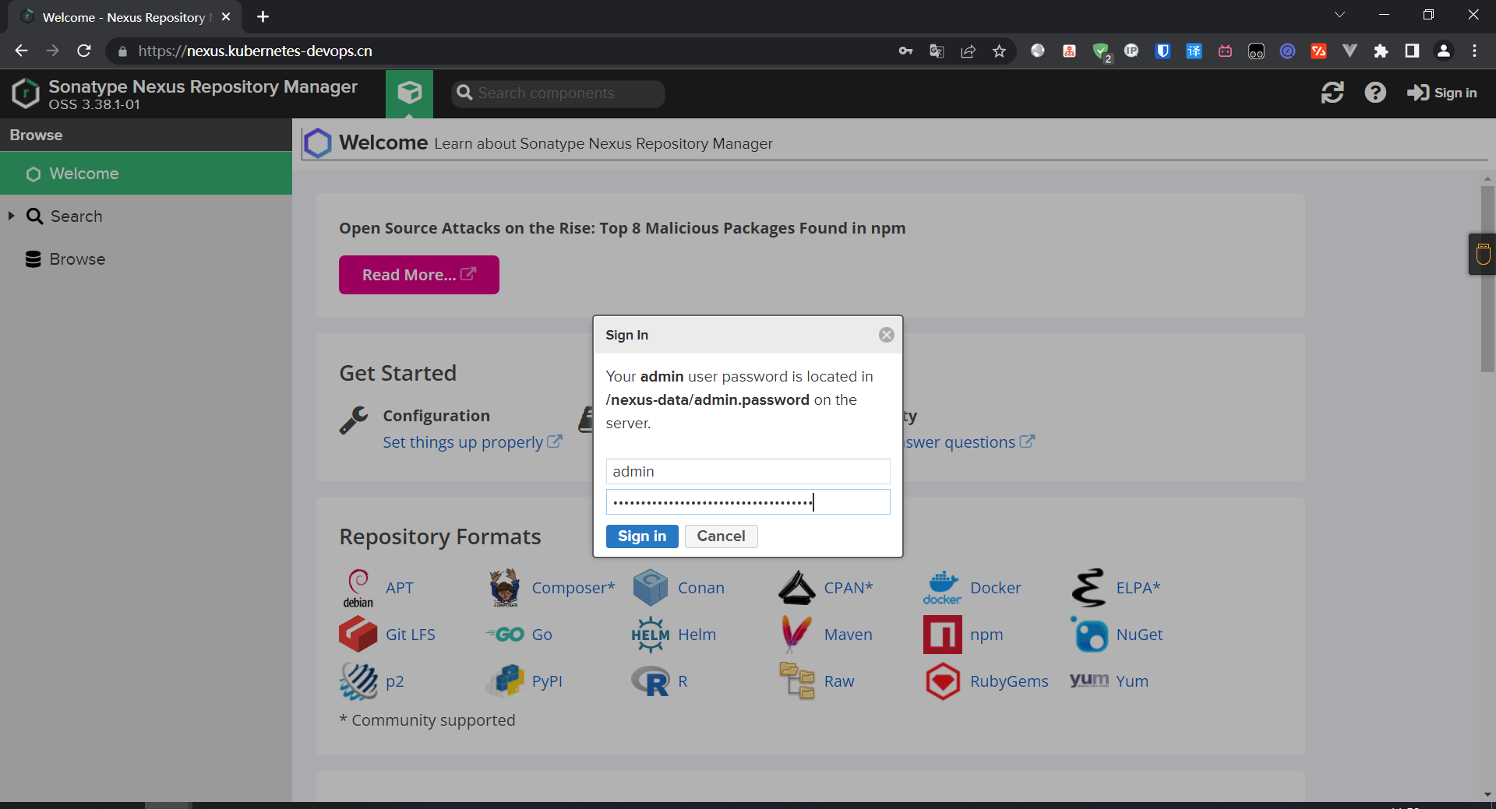Click the p2 format icon

(358, 681)
